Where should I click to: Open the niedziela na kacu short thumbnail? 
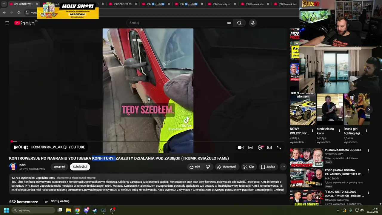330,109
